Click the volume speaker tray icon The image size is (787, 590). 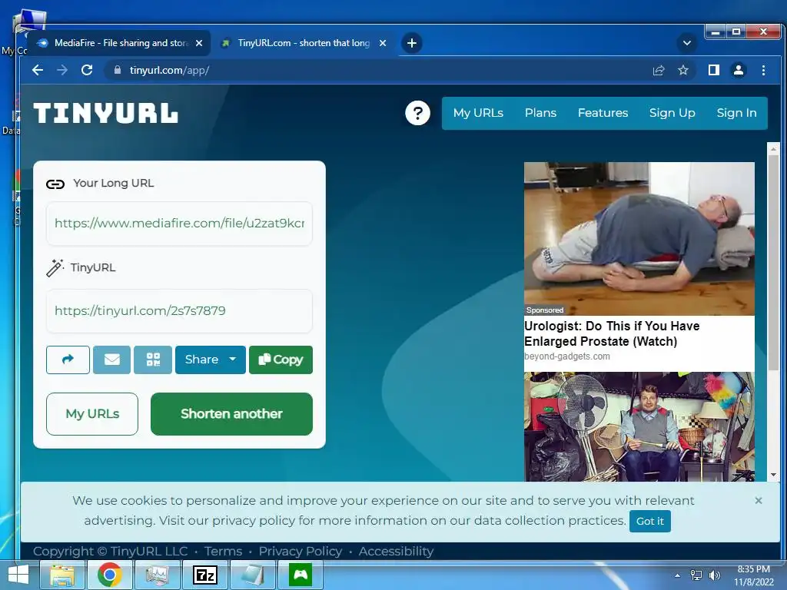(x=714, y=575)
